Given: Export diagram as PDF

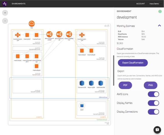Looking at the screenshot, I should (125, 85).
